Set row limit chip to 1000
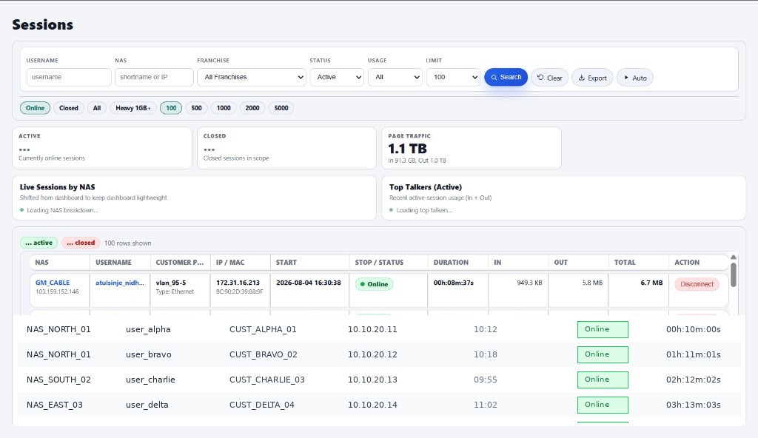 (x=224, y=108)
